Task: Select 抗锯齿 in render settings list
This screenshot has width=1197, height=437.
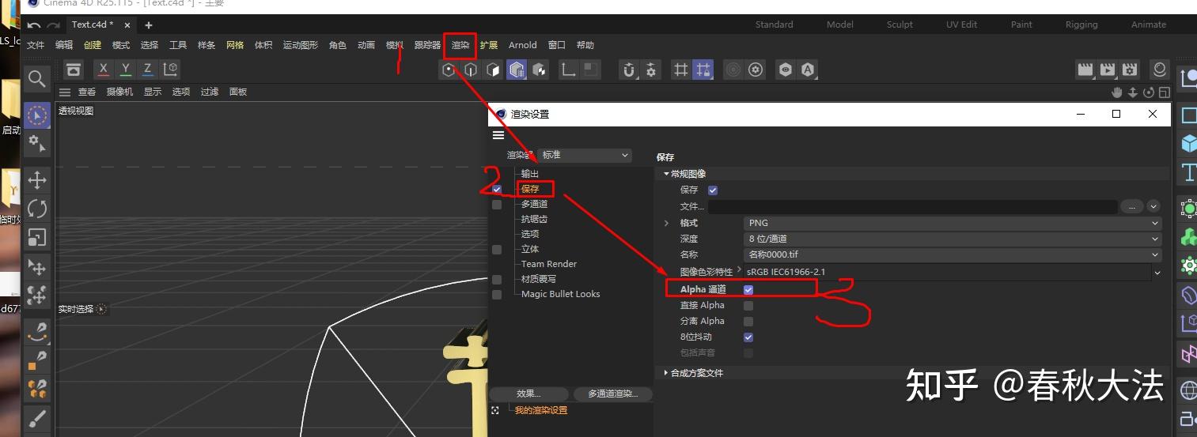Action: pyautogui.click(x=534, y=219)
